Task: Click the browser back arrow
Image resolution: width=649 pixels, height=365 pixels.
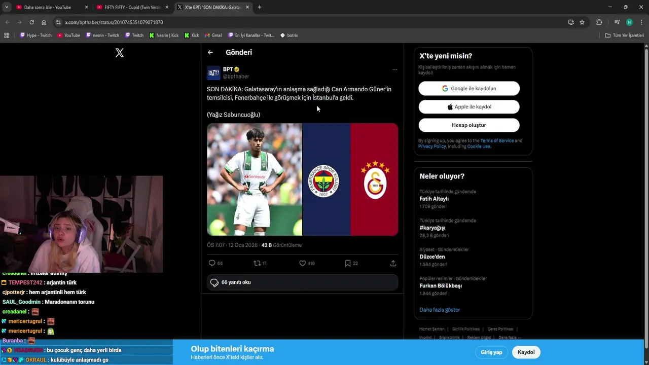Action: 7,22
